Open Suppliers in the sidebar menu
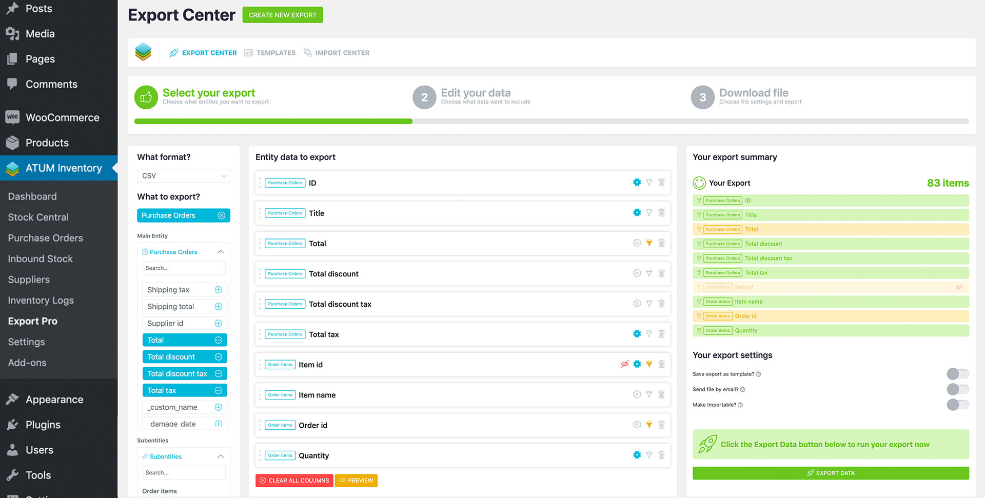Viewport: 985px width, 498px height. [29, 280]
